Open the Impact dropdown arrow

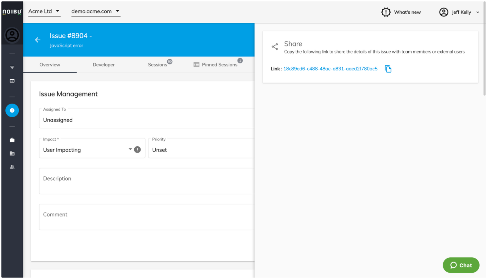[x=130, y=149]
